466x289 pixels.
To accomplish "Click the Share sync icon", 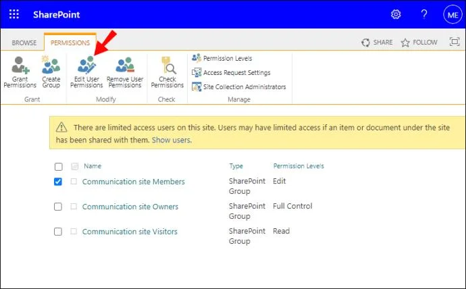I will coord(365,43).
